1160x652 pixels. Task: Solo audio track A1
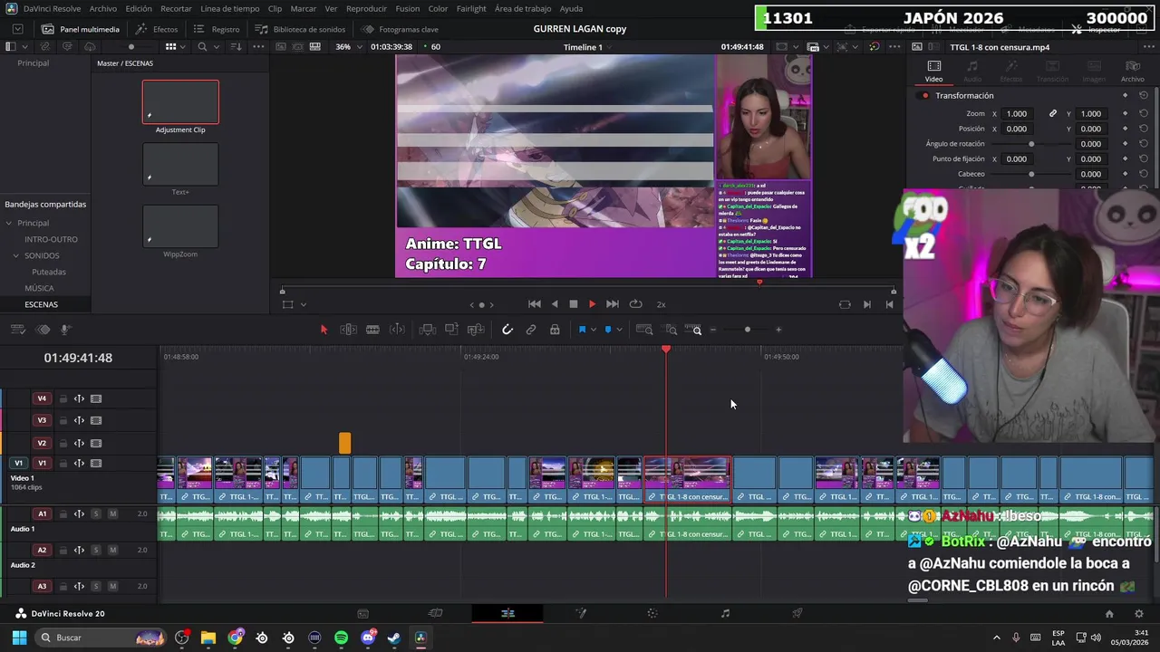[x=96, y=513]
